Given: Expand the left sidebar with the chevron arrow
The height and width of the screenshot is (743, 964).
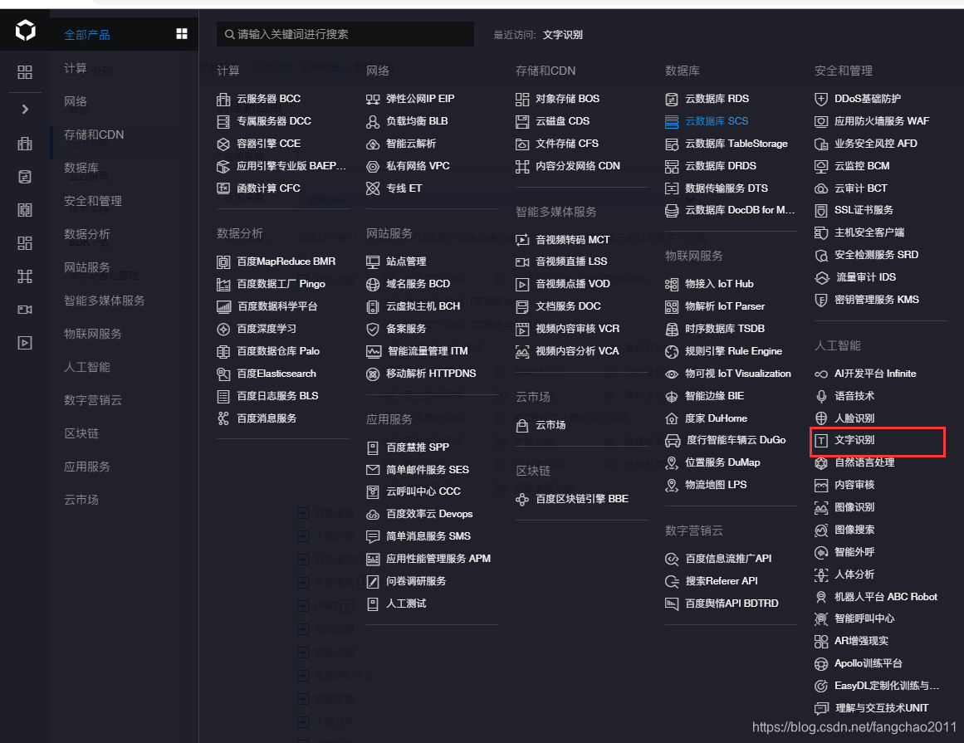Looking at the screenshot, I should [x=25, y=109].
